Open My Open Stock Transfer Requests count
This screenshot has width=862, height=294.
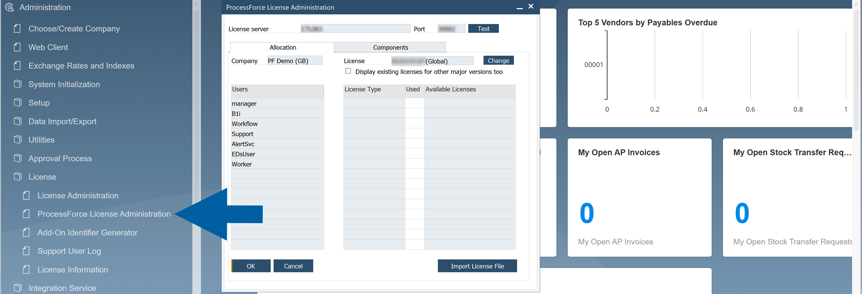742,213
